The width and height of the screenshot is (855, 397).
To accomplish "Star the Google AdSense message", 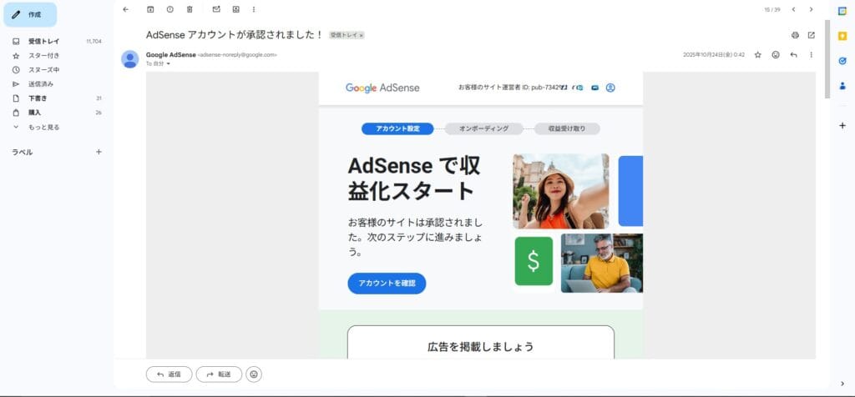I will pyautogui.click(x=757, y=55).
